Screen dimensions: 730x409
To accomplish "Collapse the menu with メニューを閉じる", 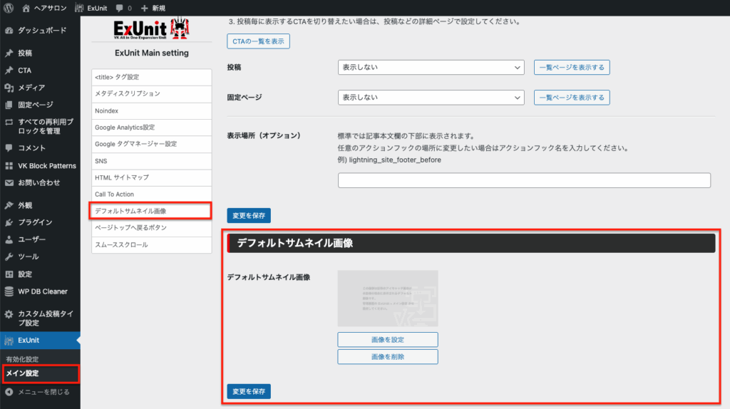I will point(43,391).
